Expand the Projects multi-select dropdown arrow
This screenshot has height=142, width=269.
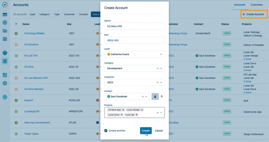click(x=161, y=112)
